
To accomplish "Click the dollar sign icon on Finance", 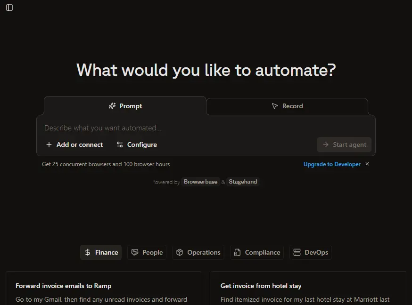I will (88, 252).
